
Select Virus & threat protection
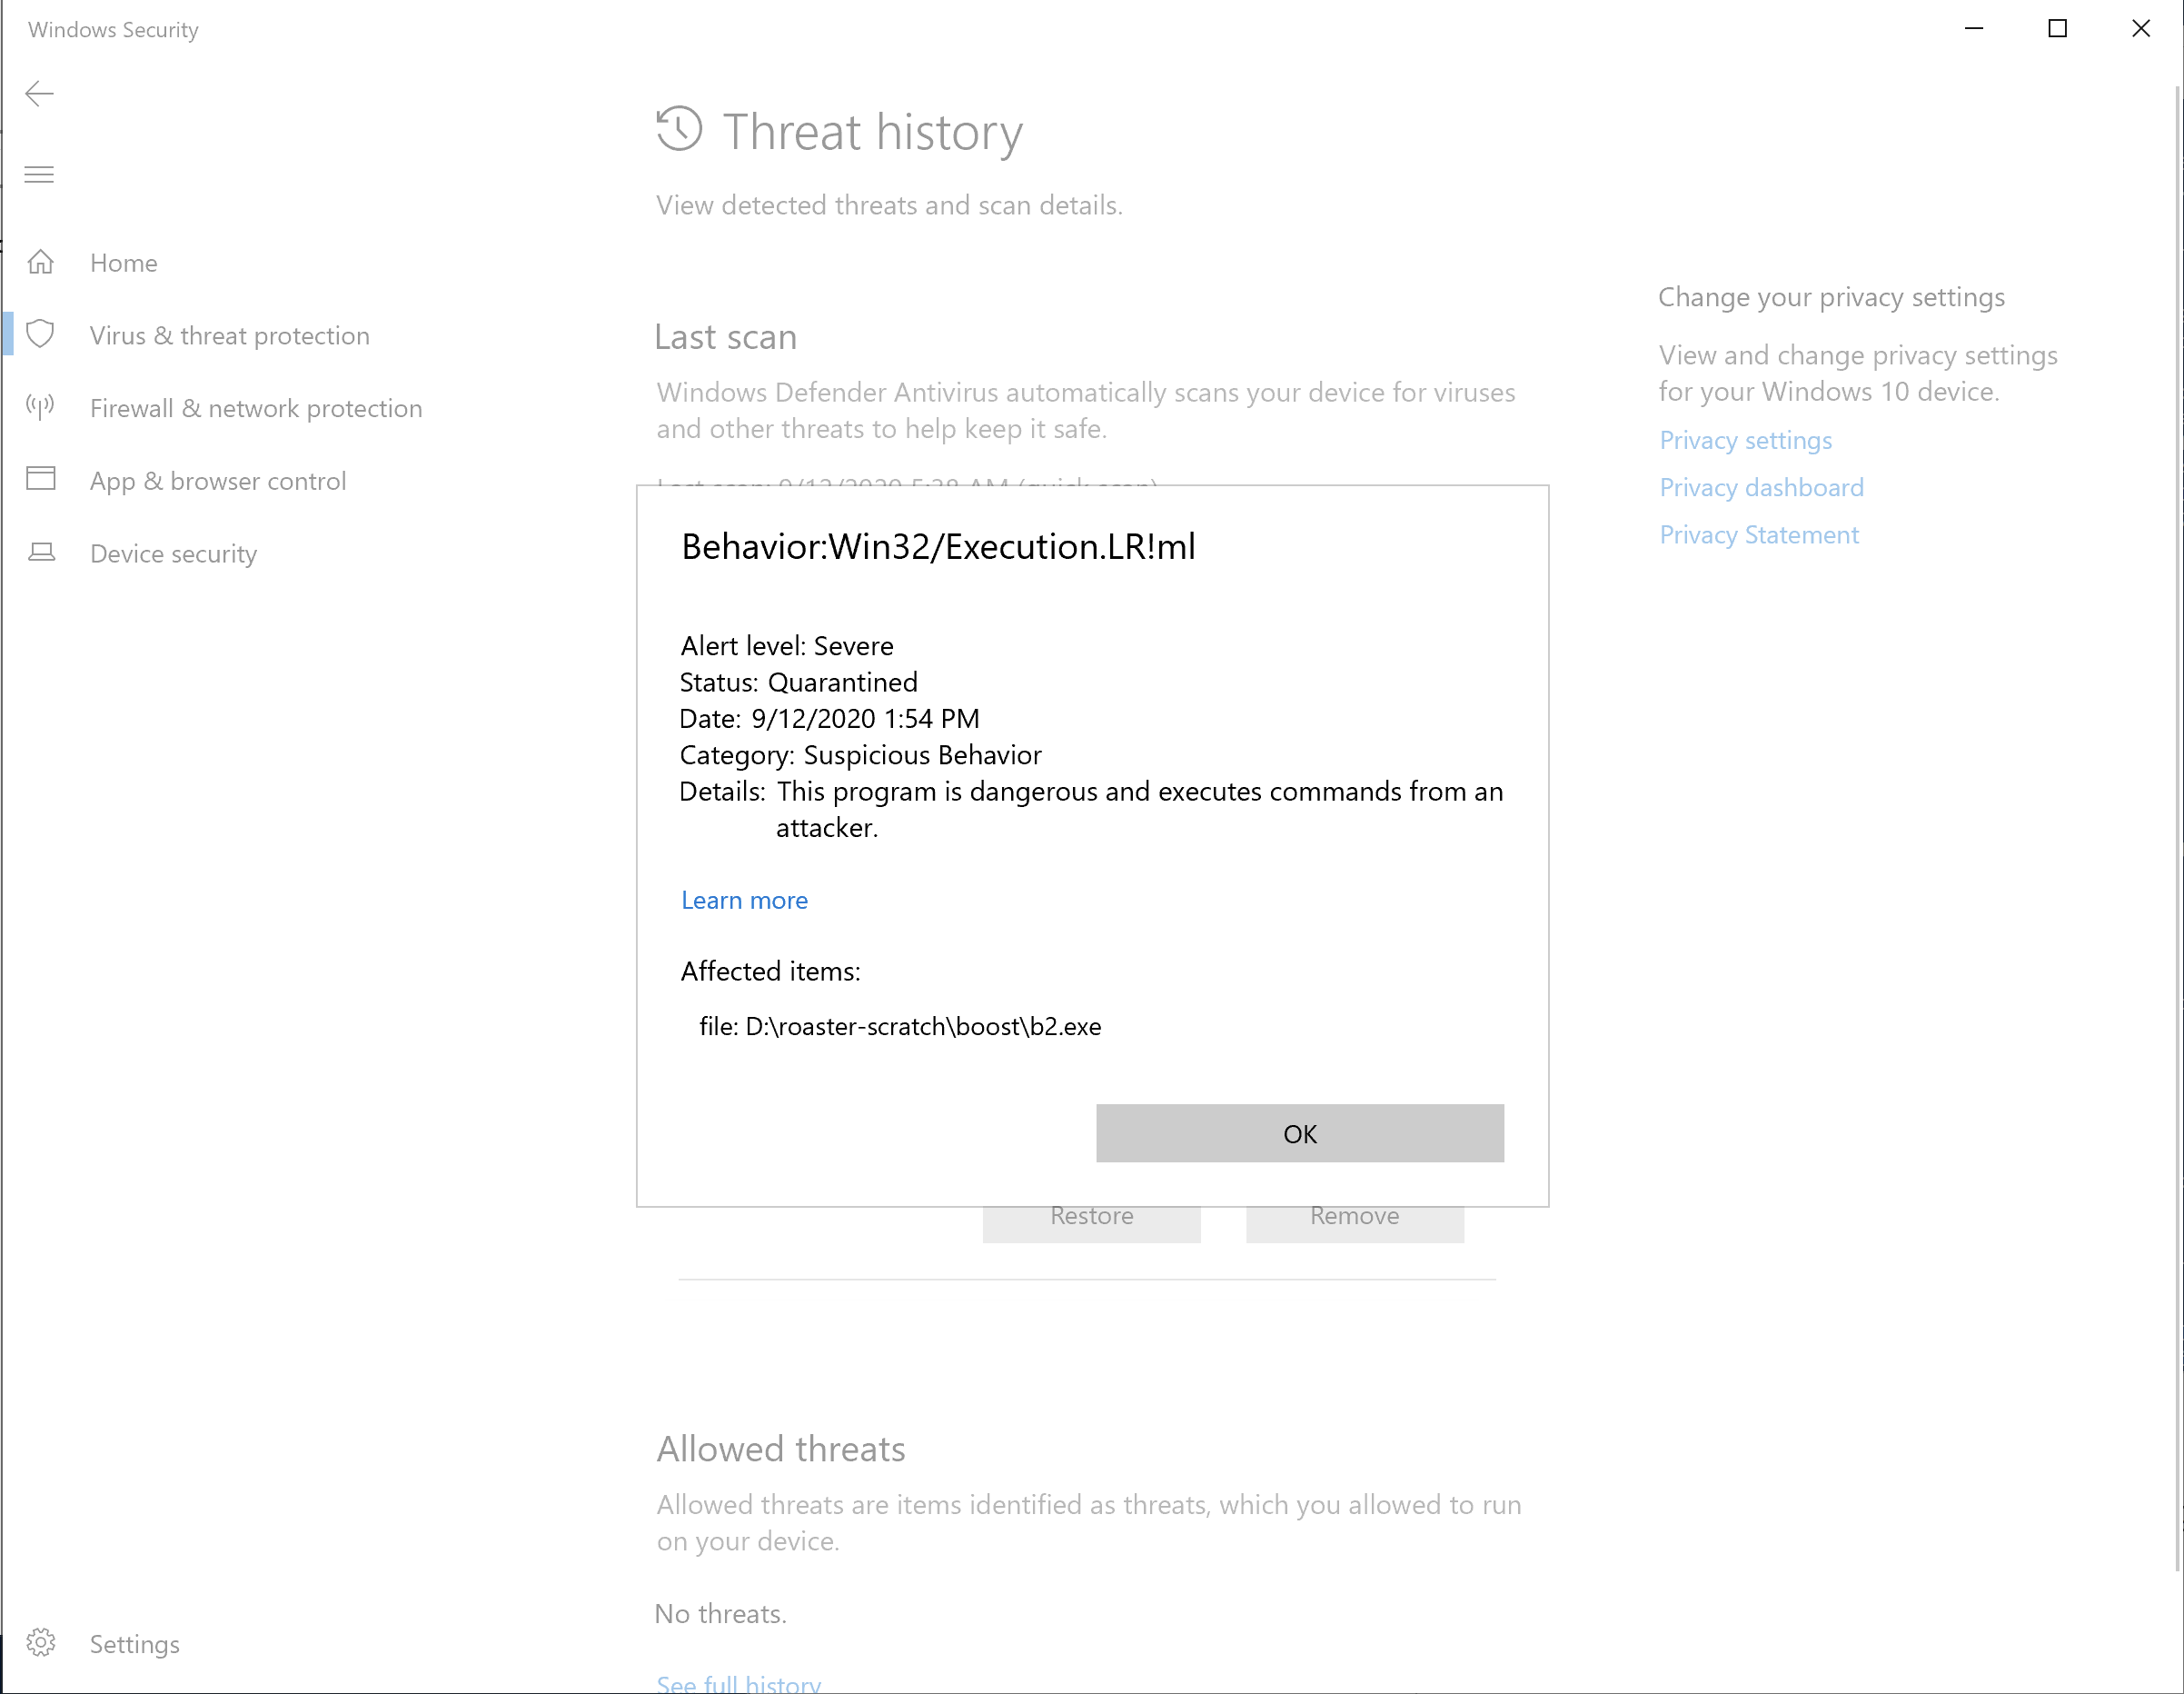(230, 336)
